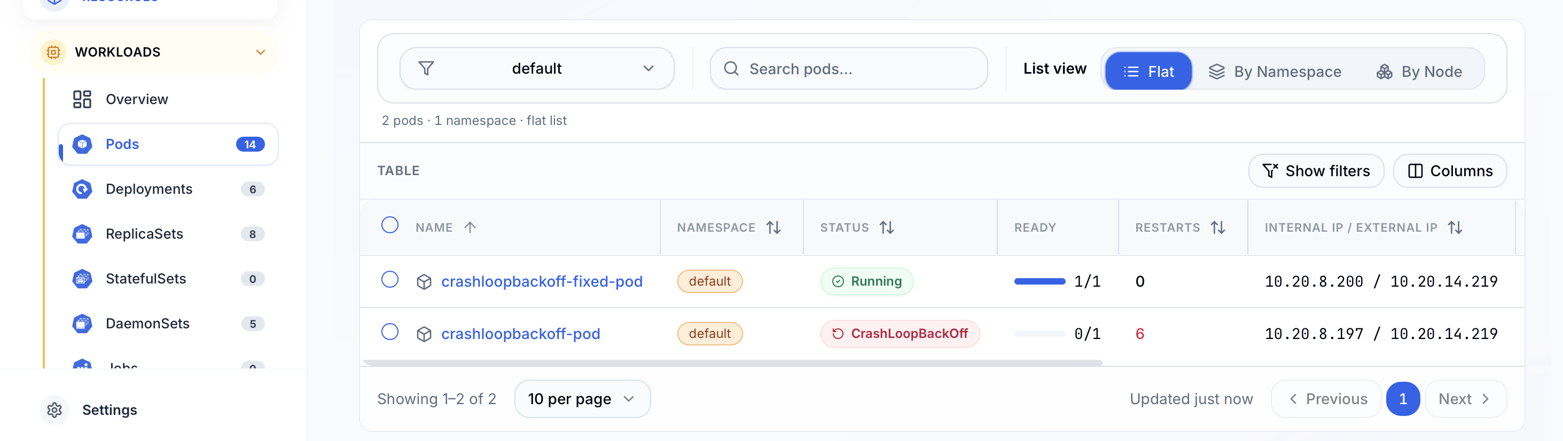
Task: Toggle the select-all pods checkbox
Action: click(x=389, y=225)
